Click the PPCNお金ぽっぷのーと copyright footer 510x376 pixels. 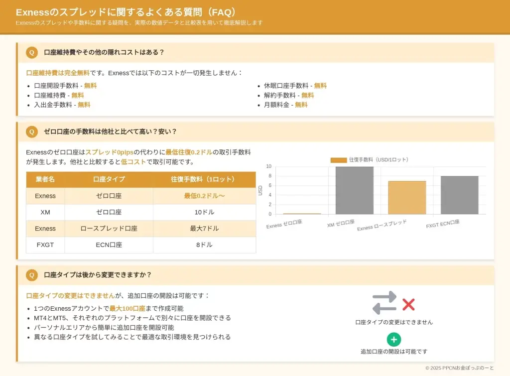[459, 368]
